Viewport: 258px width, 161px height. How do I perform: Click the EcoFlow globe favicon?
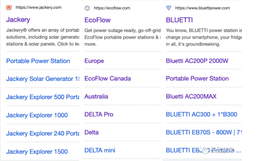pyautogui.click(x=87, y=8)
